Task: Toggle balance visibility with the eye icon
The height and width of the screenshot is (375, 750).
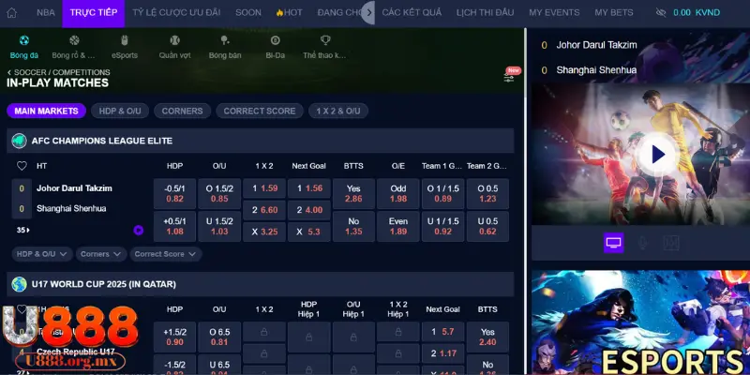Action: coord(661,13)
